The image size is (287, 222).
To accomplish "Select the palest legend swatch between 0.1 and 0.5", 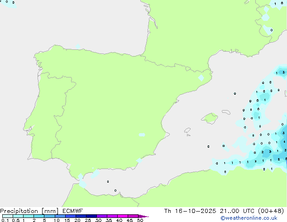I will click(8, 216).
